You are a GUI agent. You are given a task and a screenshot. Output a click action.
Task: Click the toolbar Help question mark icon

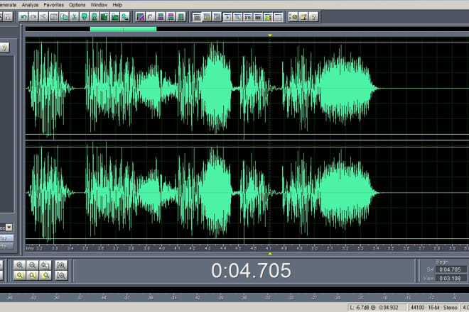tap(313, 17)
